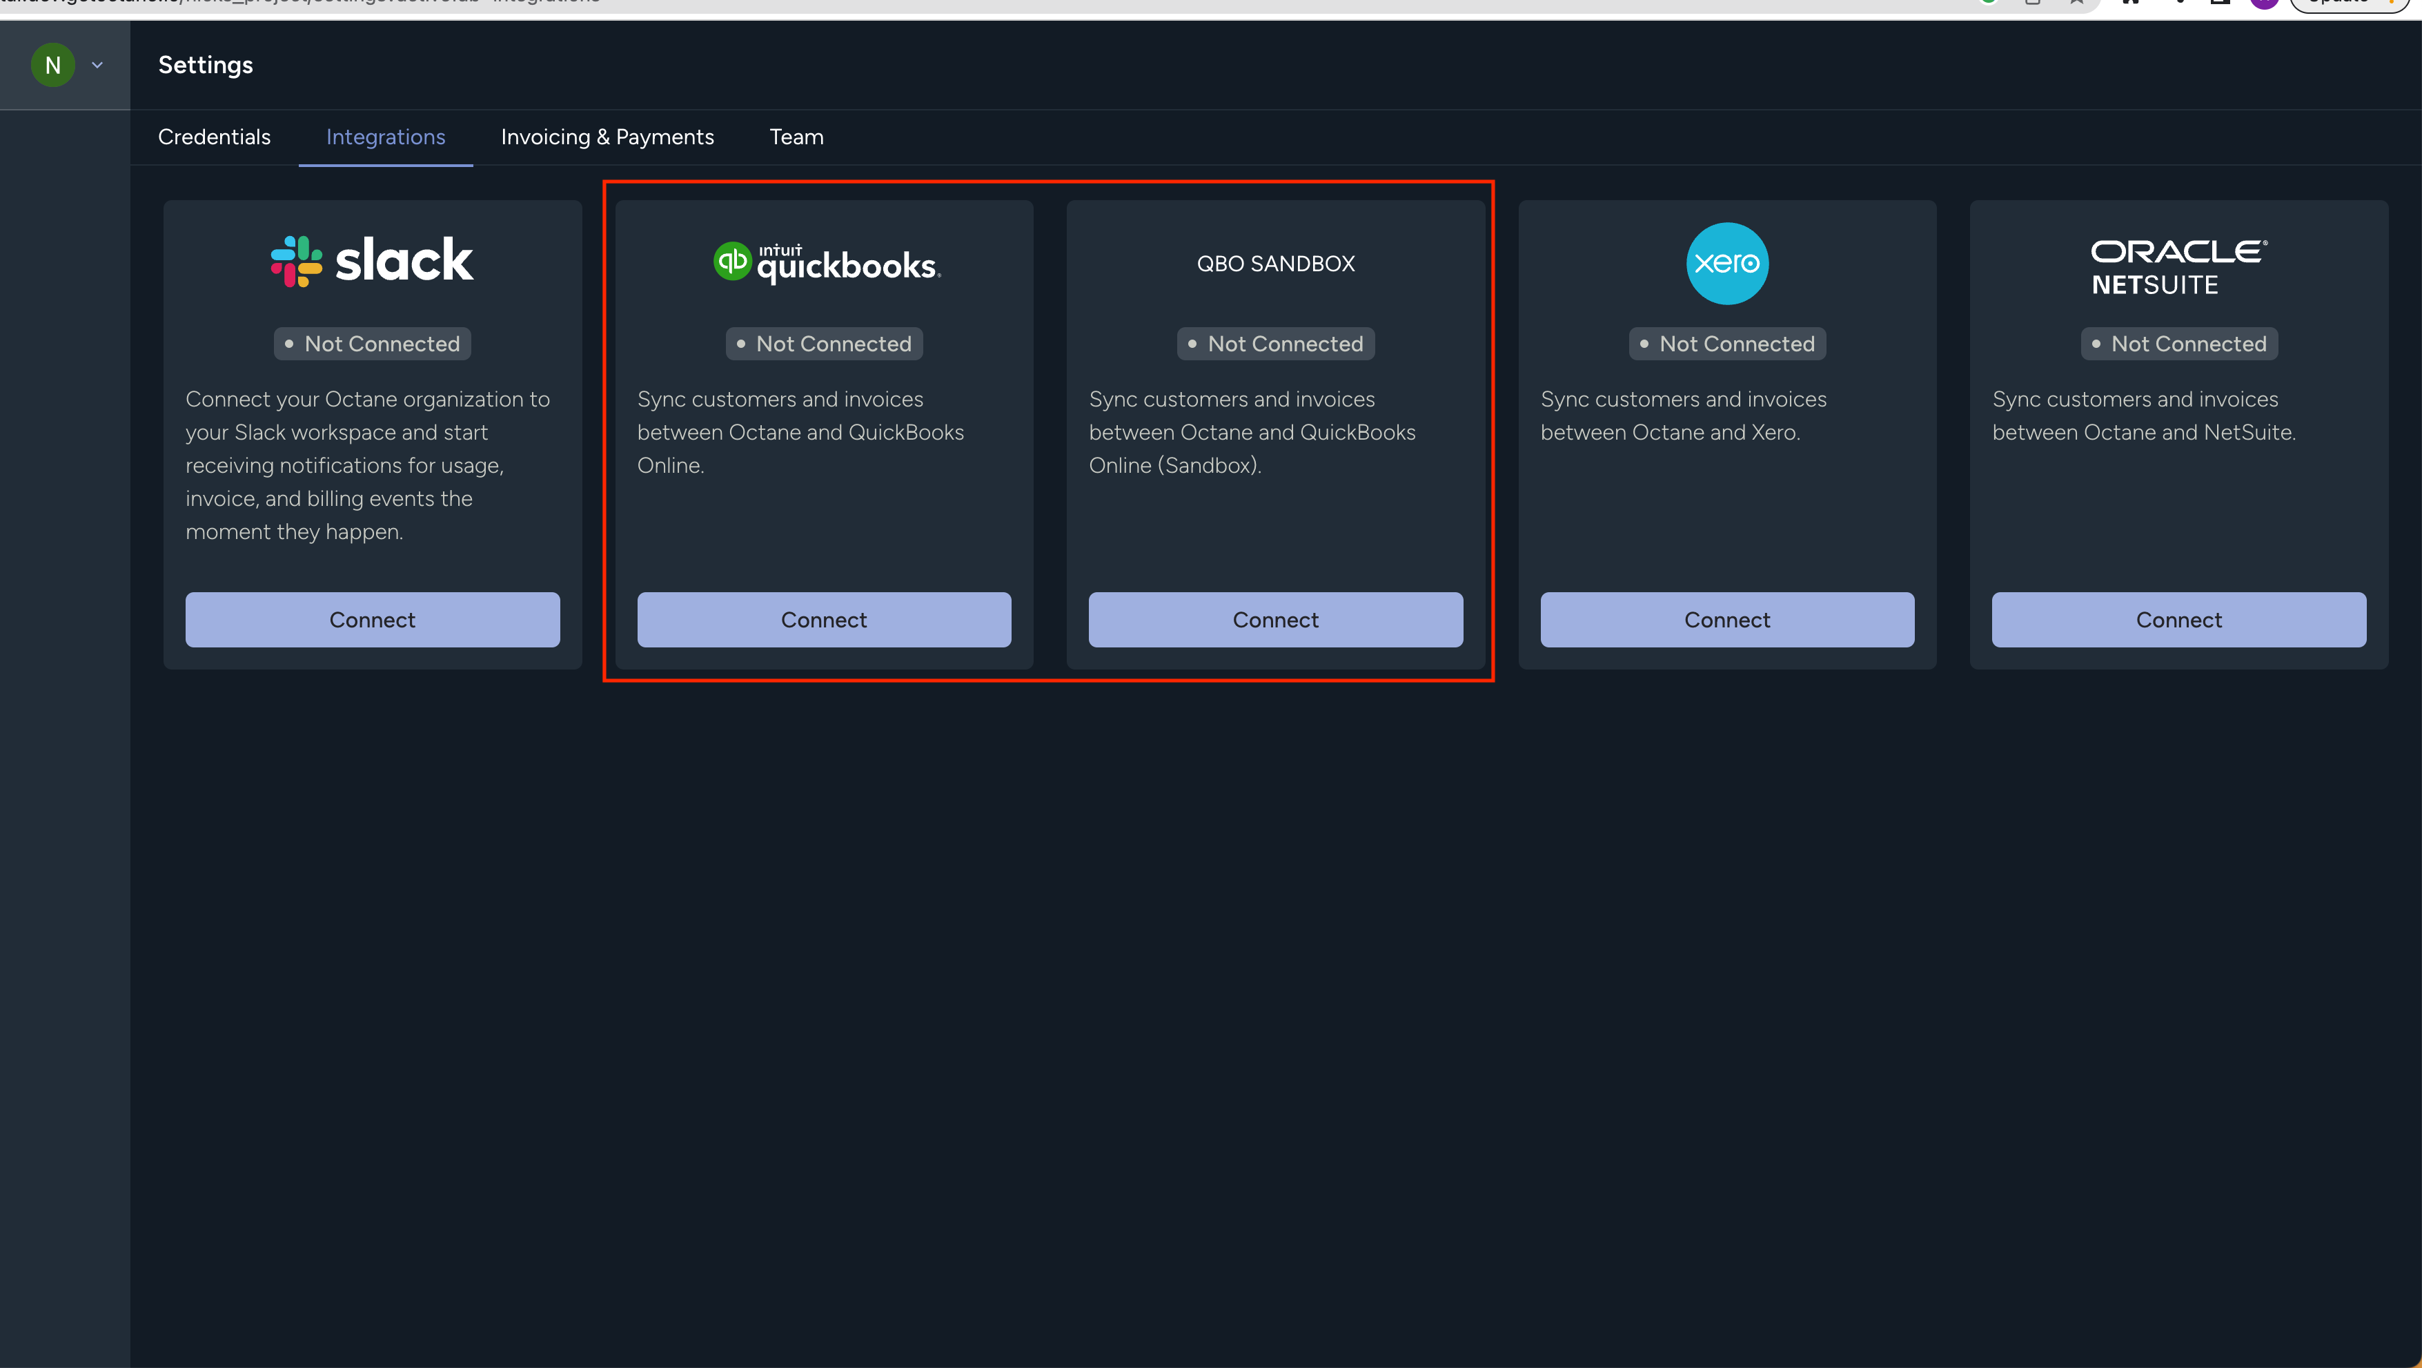
Task: Click the Slack logo
Action: 373,262
